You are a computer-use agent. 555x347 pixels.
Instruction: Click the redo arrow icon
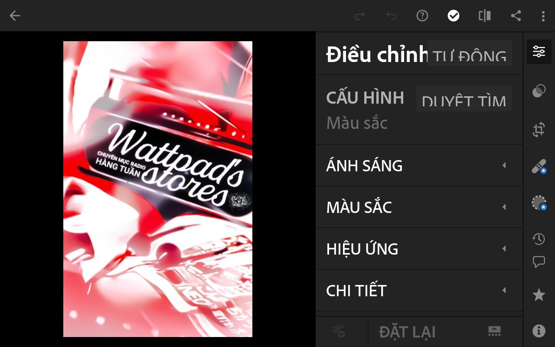click(x=360, y=16)
